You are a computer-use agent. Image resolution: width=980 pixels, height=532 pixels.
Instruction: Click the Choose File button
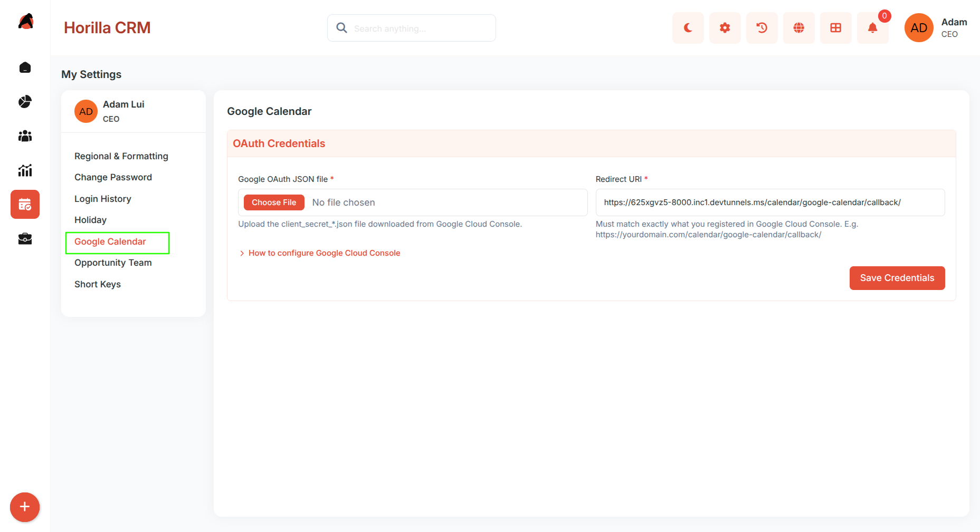[274, 202]
